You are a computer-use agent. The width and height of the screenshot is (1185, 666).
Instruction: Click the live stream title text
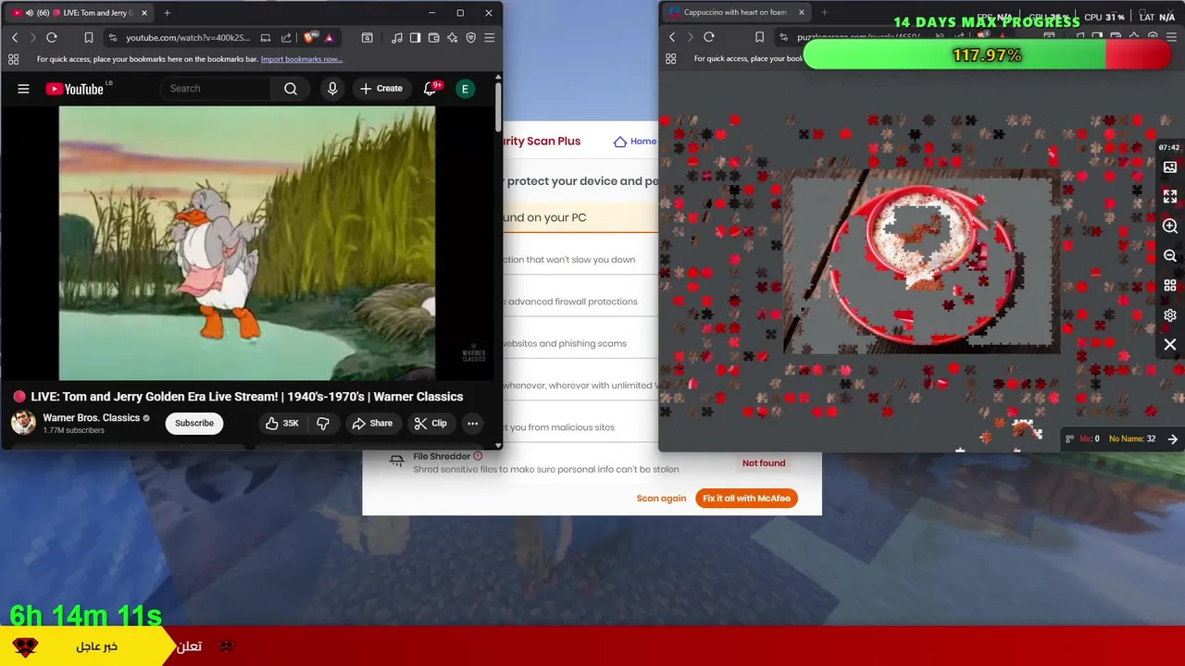pos(247,397)
